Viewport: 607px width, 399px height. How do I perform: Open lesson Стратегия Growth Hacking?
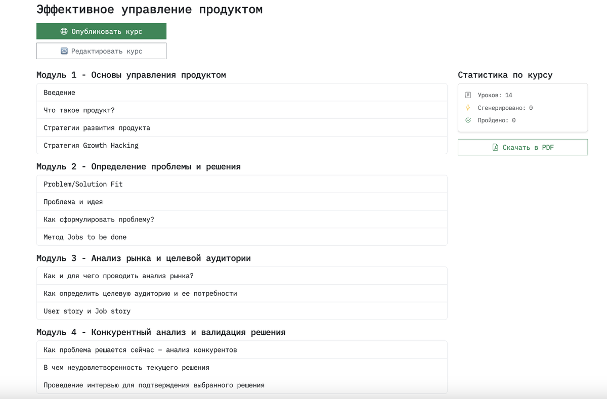242,145
